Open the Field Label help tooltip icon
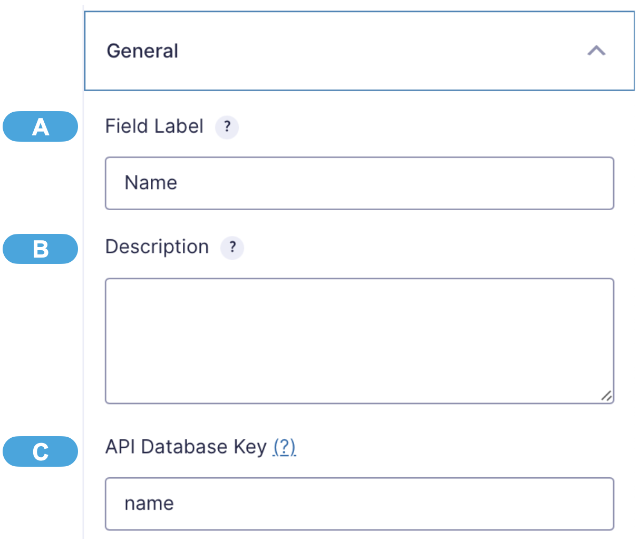Image resolution: width=640 pixels, height=551 pixels. click(x=227, y=127)
